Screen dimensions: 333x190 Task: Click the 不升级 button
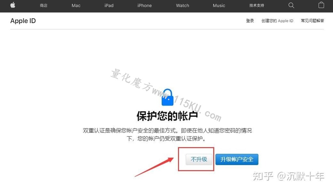(x=199, y=159)
